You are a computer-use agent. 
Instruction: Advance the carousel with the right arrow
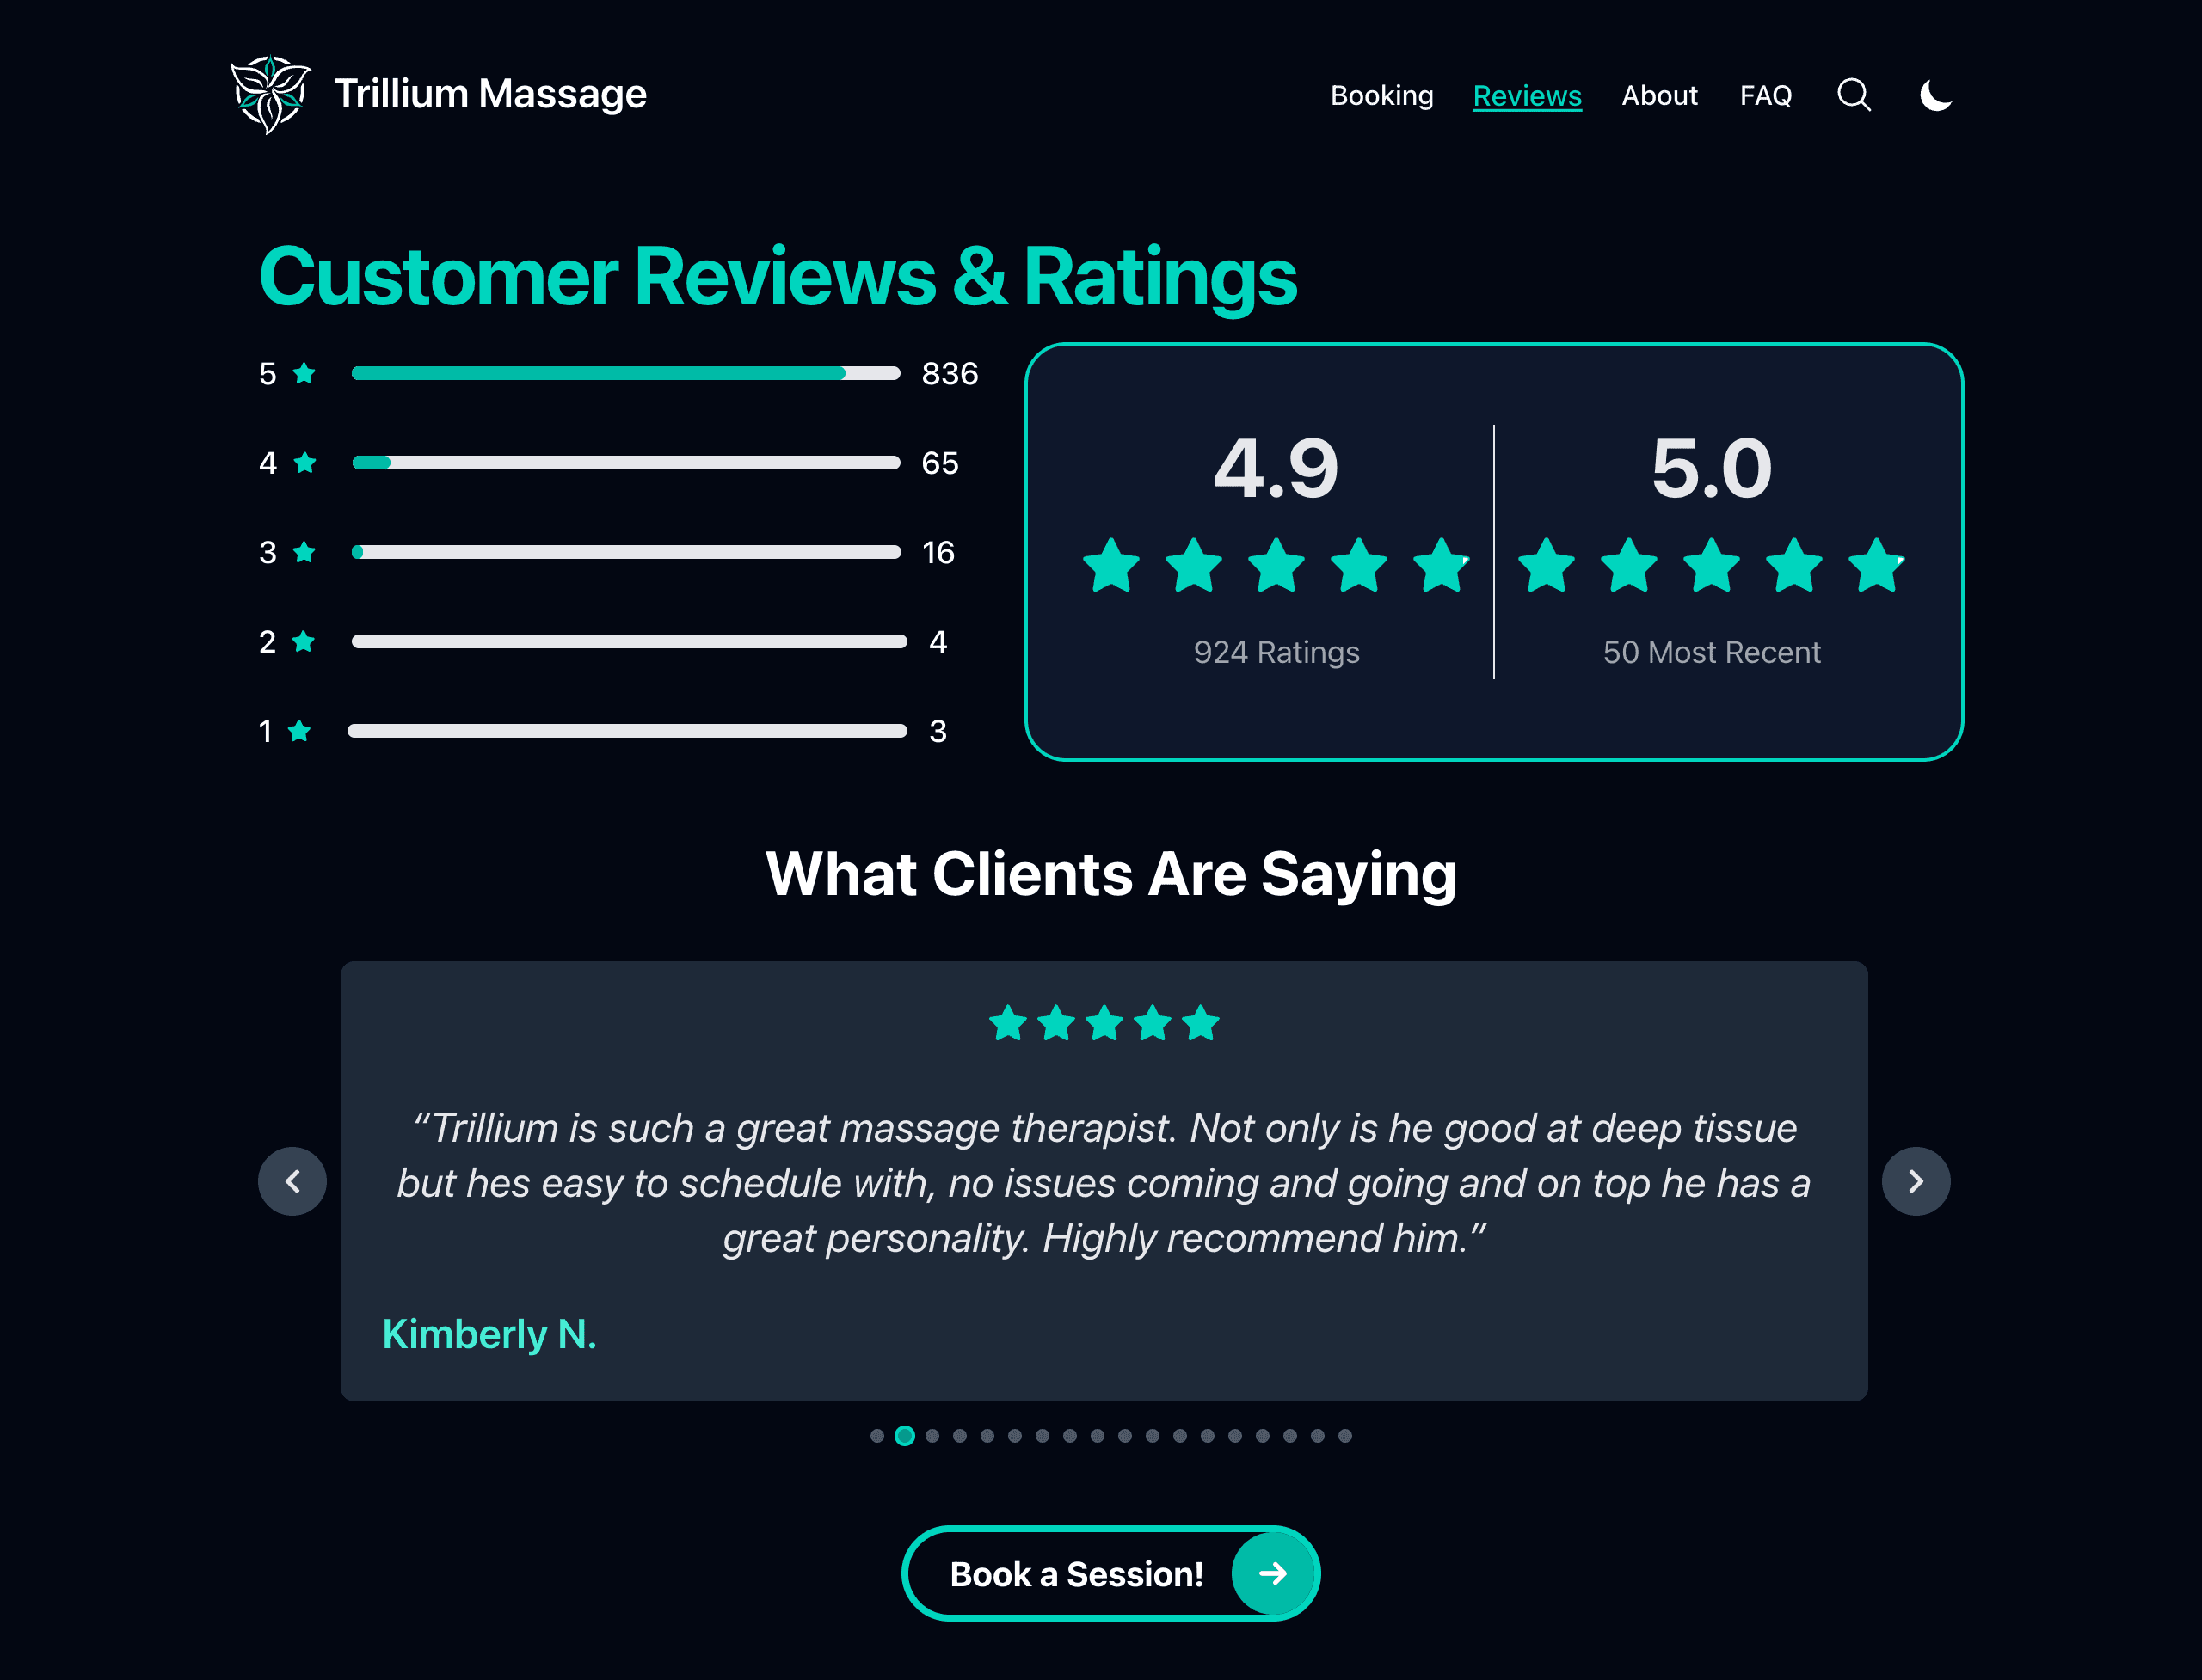tap(1916, 1181)
